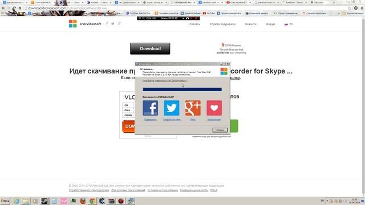Viewport: 365px width, 205px height.
Task: Click the EN language indicator in tray
Action: 322,200
